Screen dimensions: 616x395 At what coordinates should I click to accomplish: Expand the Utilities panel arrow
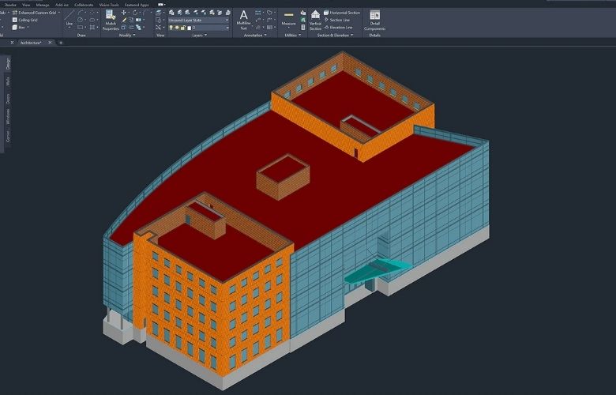click(300, 35)
